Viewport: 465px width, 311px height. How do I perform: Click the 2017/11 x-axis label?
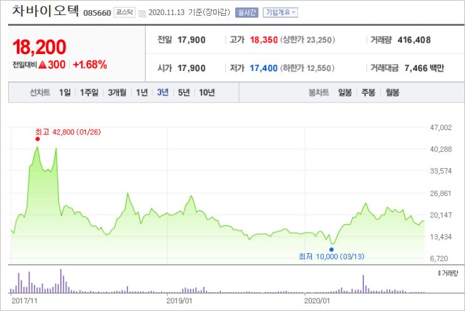click(x=24, y=301)
